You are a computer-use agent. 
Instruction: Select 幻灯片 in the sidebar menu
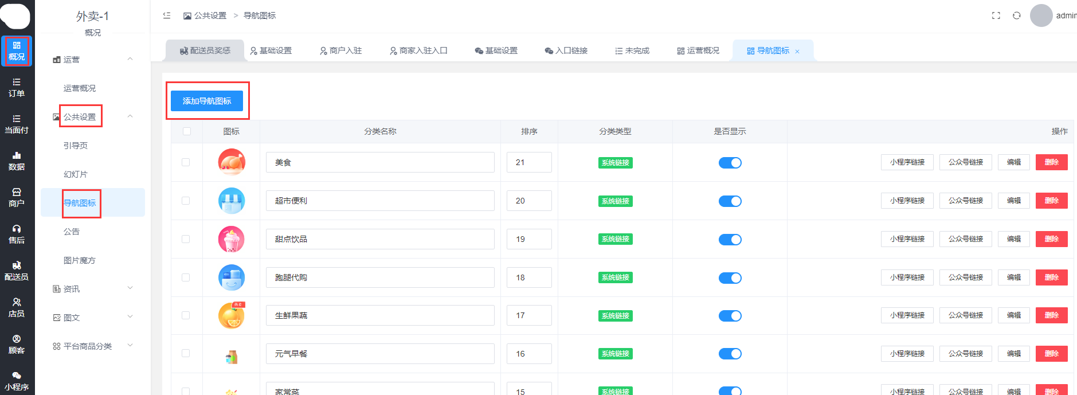[x=76, y=174]
